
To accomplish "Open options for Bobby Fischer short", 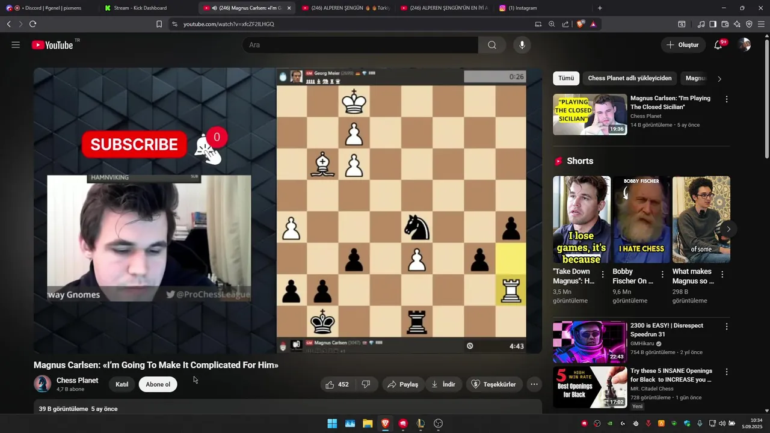I will tap(662, 274).
